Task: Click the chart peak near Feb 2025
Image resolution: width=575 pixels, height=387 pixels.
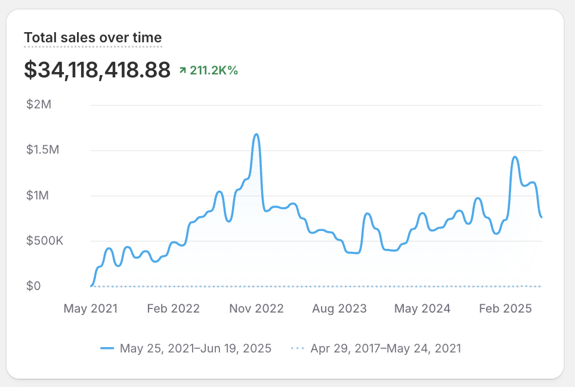Action: (514, 157)
